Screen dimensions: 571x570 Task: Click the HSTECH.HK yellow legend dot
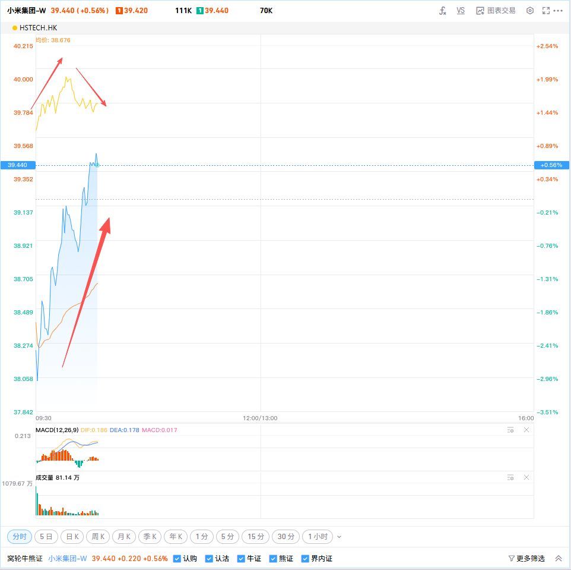(15, 28)
